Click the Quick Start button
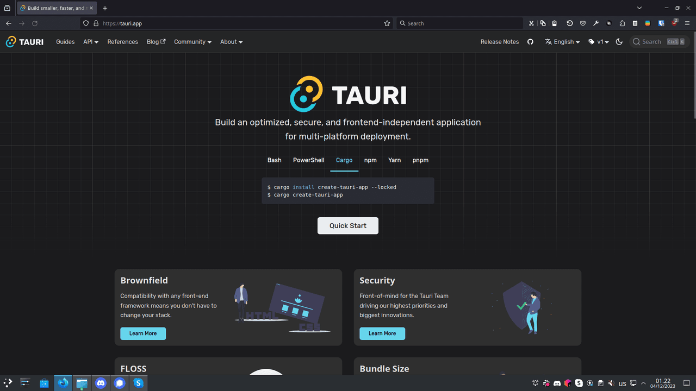 click(x=348, y=225)
